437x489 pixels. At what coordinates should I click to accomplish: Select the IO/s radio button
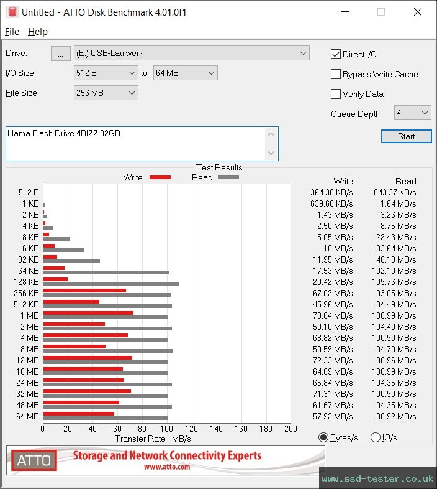376,437
